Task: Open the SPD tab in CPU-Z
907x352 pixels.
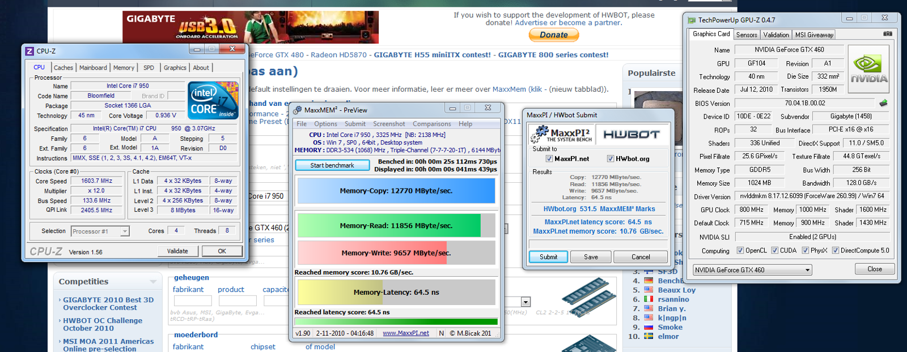Action: pyautogui.click(x=149, y=68)
